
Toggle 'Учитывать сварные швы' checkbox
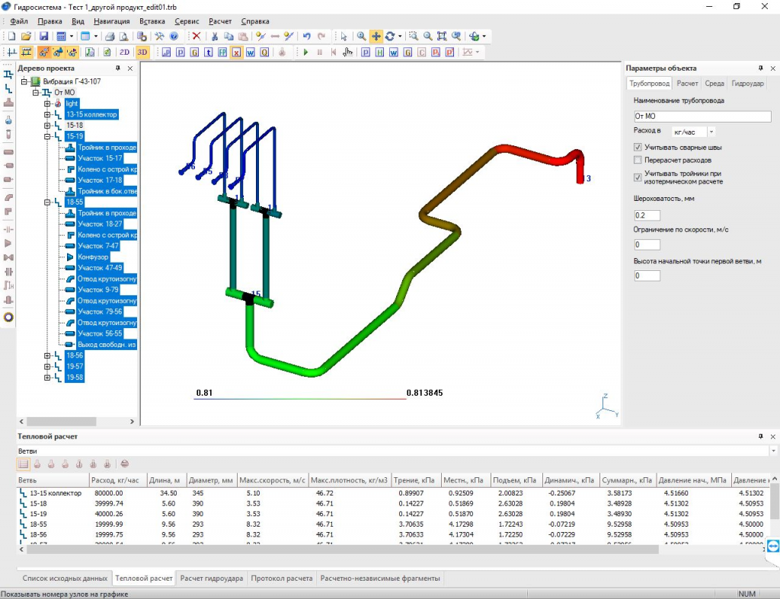pyautogui.click(x=638, y=147)
